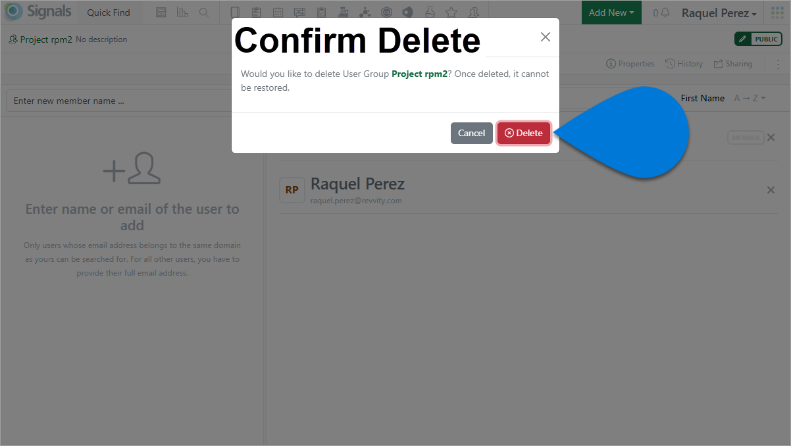Open the notebook icon in top toolbar

(x=236, y=12)
